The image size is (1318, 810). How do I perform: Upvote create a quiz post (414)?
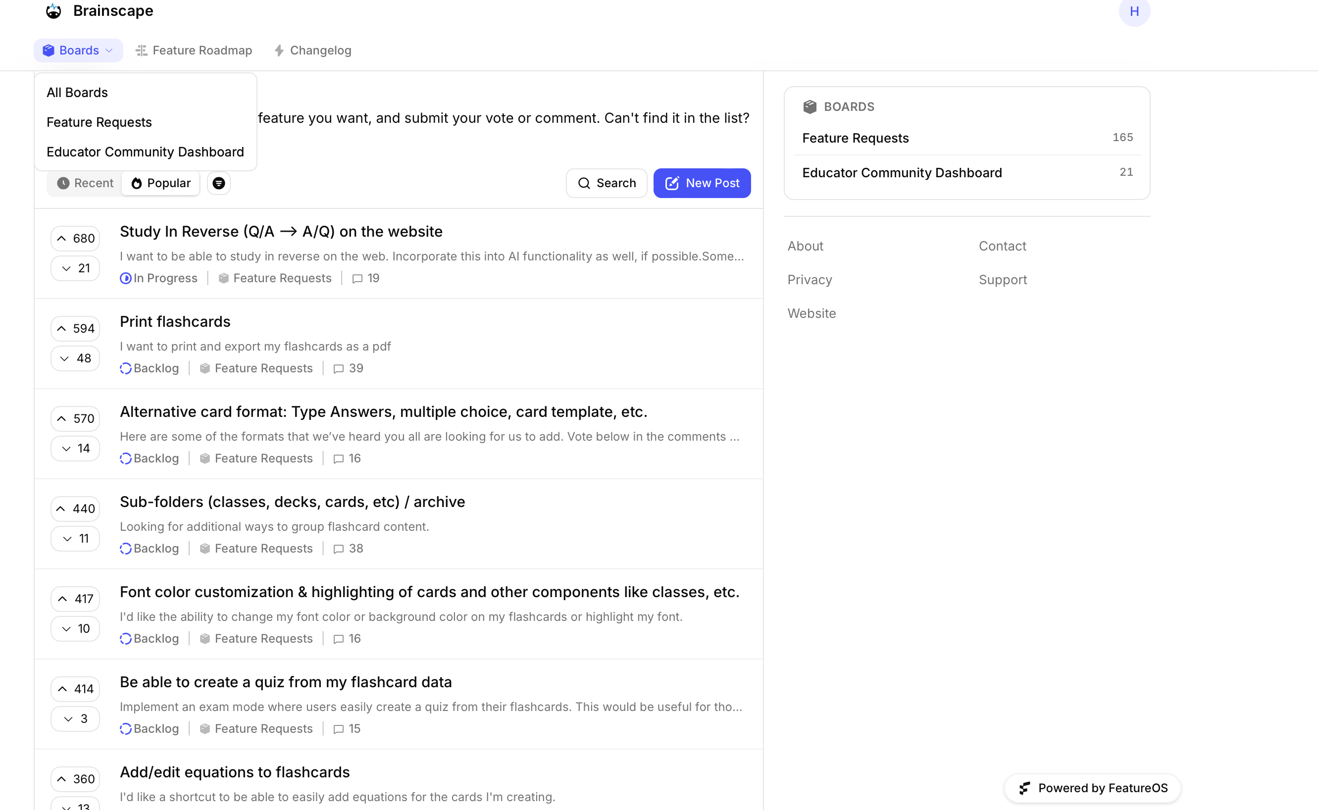click(x=76, y=688)
